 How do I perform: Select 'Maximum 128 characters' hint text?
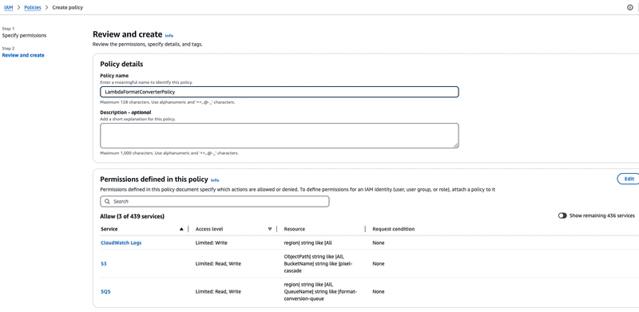pos(168,102)
